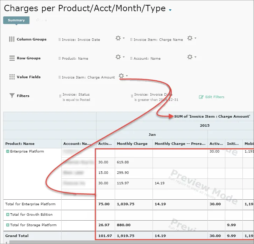This screenshot has width=254, height=244.
Task: Select the 1,039.75 total cell
Action: coord(134,204)
